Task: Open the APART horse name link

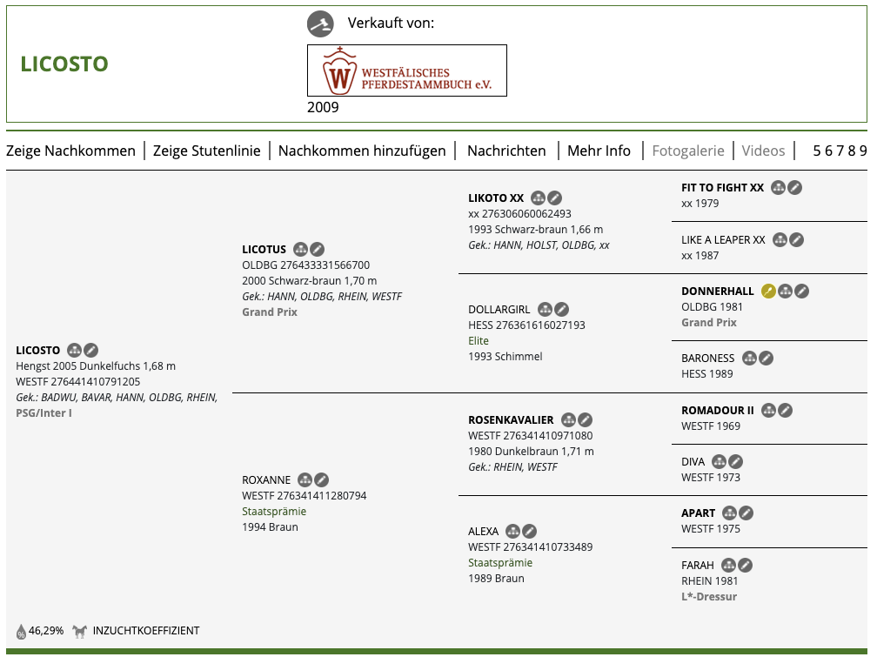Action: (x=698, y=513)
